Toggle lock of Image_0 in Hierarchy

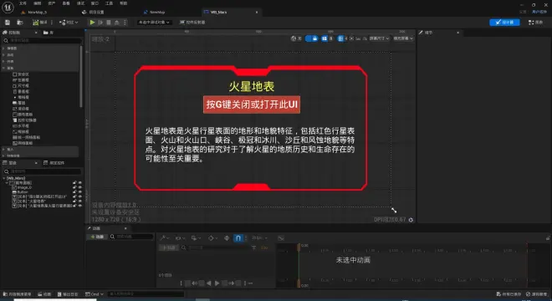coord(74,187)
